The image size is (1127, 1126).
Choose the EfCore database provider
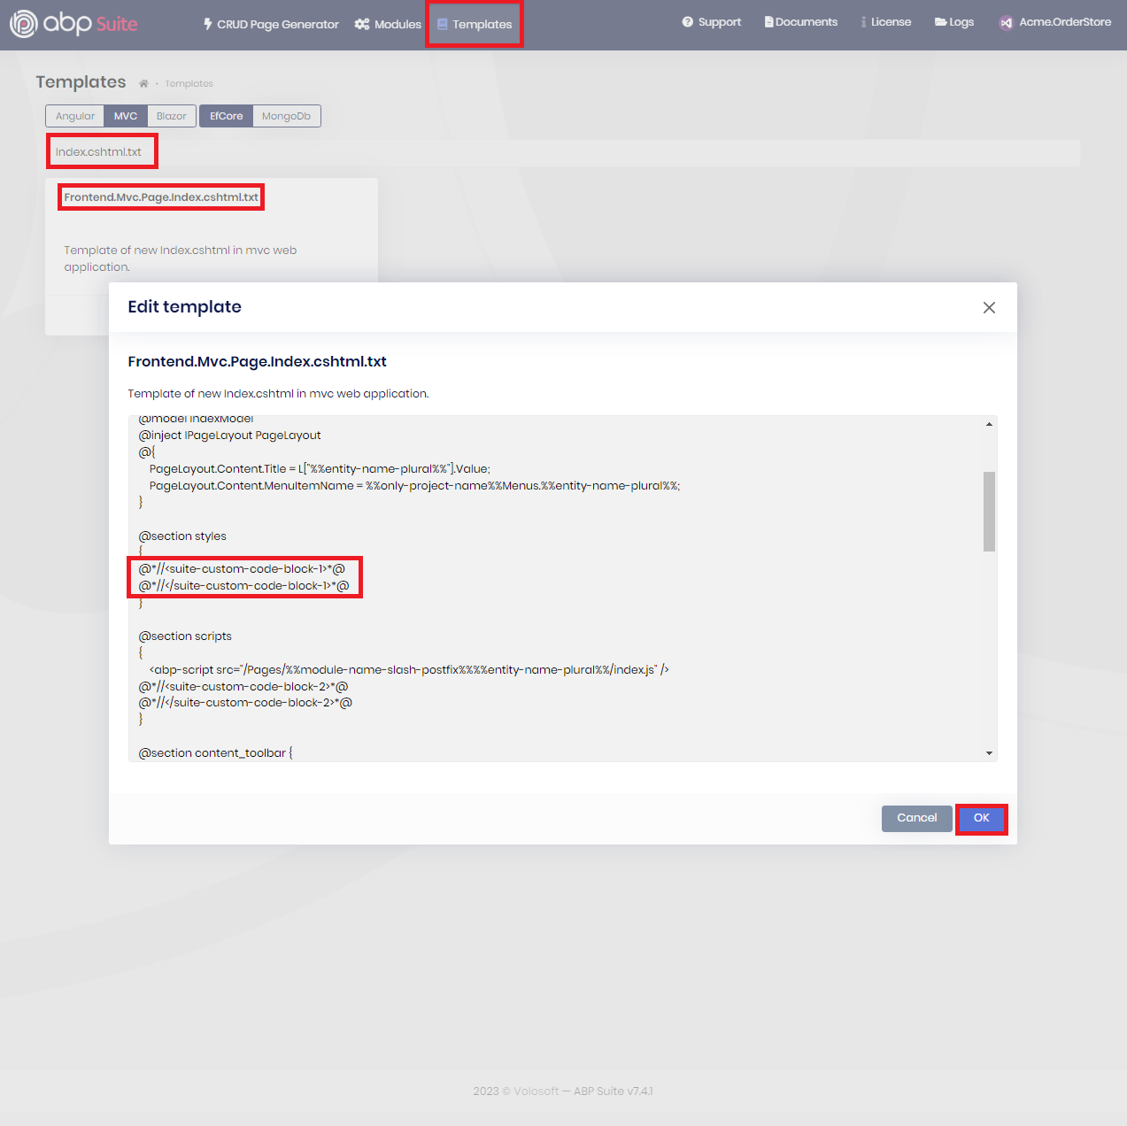(226, 116)
